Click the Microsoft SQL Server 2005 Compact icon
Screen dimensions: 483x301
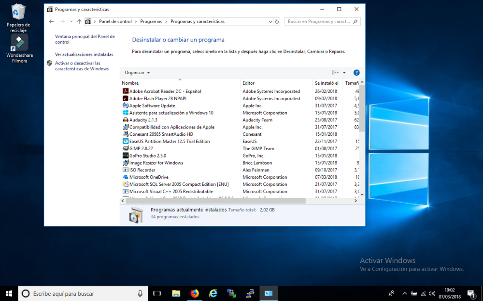point(126,184)
